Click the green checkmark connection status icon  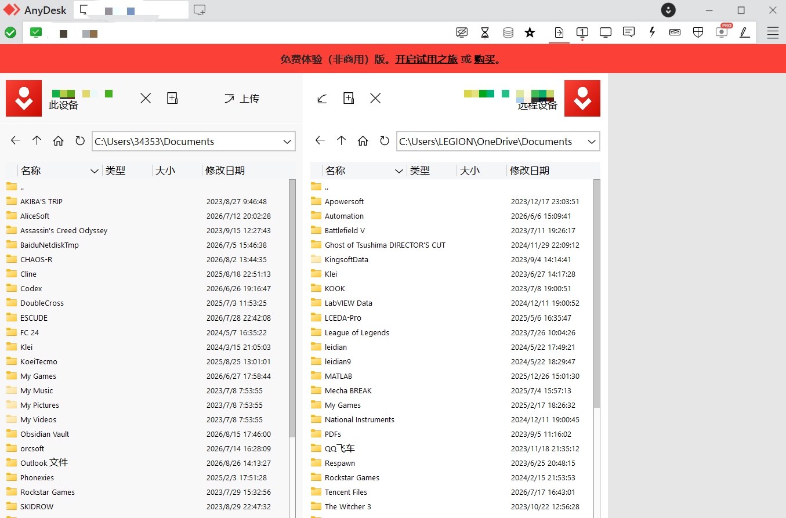point(10,32)
